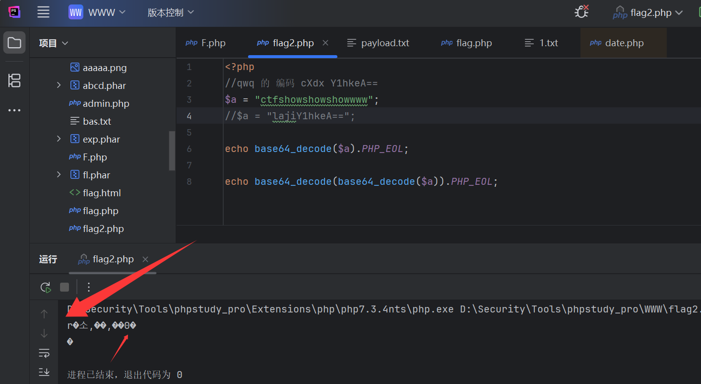Click gutter line number 6
The height and width of the screenshot is (384, 701).
coord(189,149)
